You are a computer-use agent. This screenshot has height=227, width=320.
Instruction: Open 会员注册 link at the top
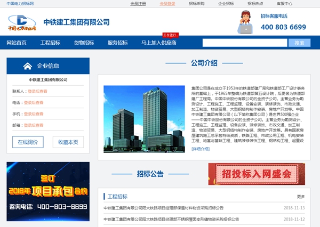point(138,3)
